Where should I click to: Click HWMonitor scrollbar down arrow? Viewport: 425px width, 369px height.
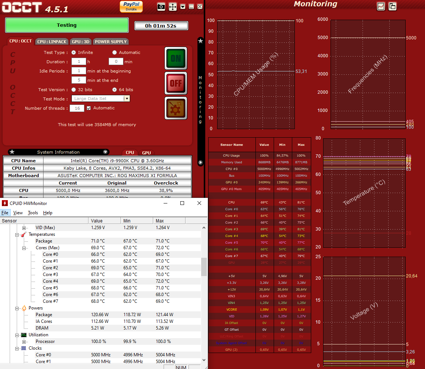[x=204, y=360]
